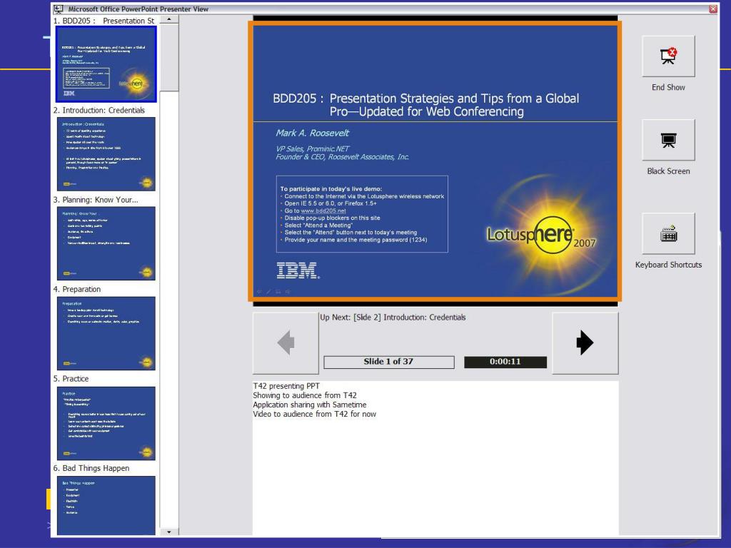Click the 0:00:11 elapsed timer
This screenshot has width=731, height=548.
coord(505,362)
